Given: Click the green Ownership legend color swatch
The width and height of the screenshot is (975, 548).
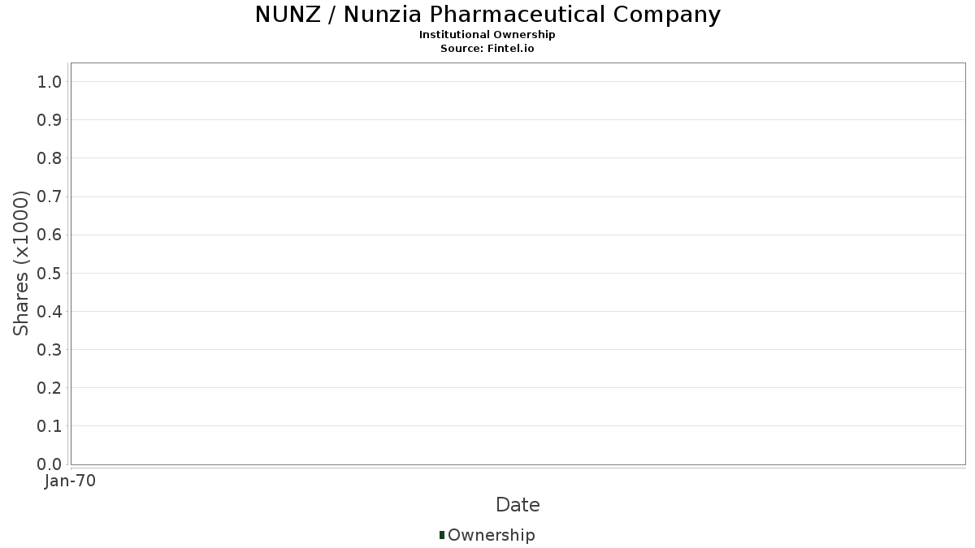Looking at the screenshot, I should point(442,535).
